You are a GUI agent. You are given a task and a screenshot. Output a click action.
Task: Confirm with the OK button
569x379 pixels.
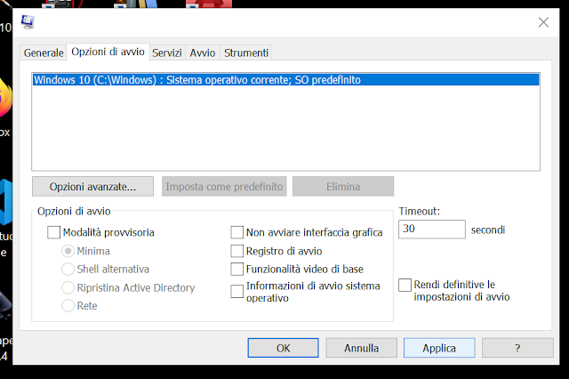point(283,348)
